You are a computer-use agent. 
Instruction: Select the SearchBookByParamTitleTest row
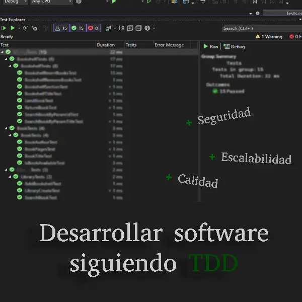pos(54,121)
